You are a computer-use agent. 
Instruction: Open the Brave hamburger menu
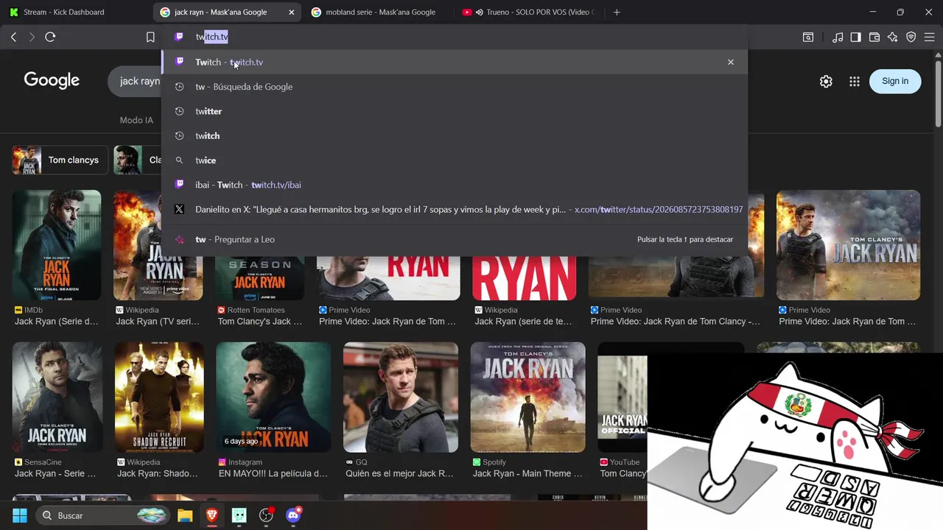pyautogui.click(x=929, y=37)
